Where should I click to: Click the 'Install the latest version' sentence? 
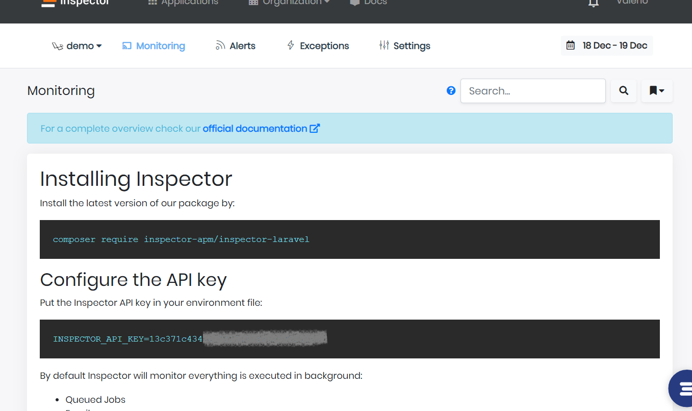(137, 203)
